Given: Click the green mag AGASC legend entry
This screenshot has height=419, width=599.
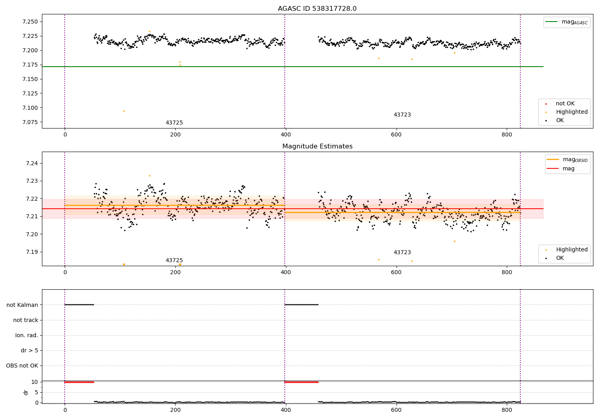Looking at the screenshot, I should tap(567, 22).
